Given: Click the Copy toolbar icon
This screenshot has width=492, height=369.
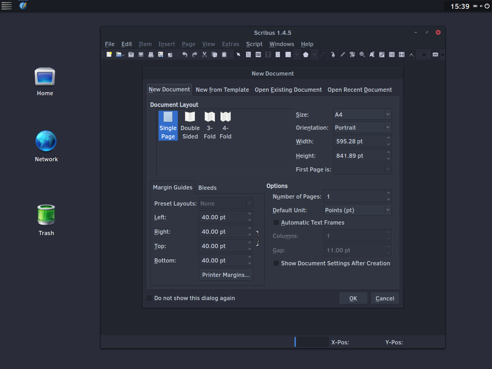Looking at the screenshot, I should pos(214,55).
